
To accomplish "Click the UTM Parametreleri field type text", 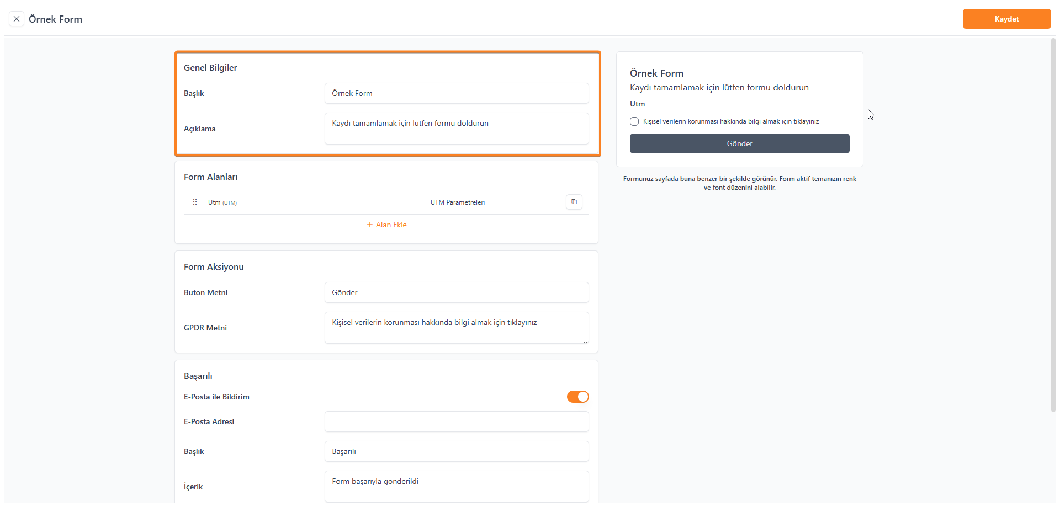I will click(457, 202).
